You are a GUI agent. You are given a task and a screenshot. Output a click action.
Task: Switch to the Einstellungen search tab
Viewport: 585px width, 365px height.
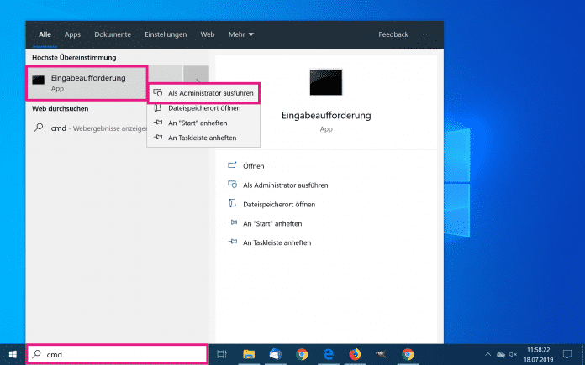pyautogui.click(x=166, y=34)
